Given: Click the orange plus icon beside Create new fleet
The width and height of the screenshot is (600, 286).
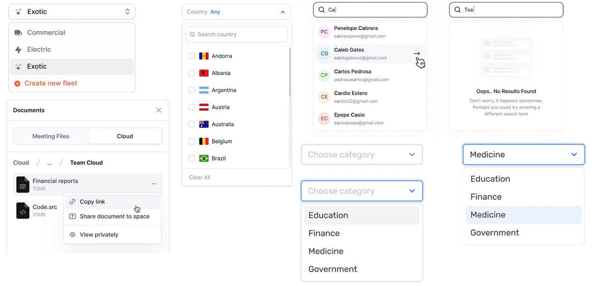Looking at the screenshot, I should point(17,83).
